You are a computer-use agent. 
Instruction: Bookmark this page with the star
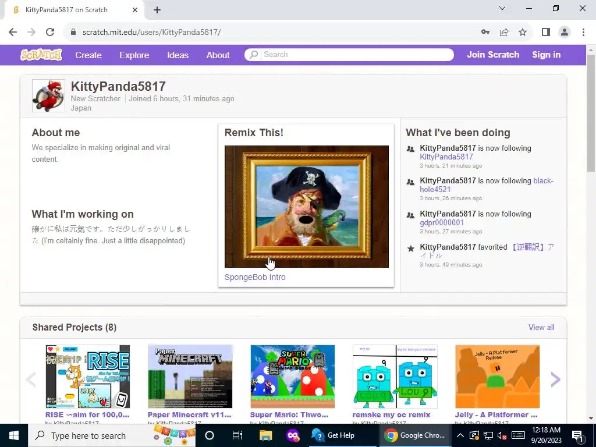pos(523,32)
